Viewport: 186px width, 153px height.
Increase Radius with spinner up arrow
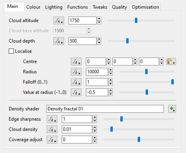pyautogui.click(x=111, y=70)
